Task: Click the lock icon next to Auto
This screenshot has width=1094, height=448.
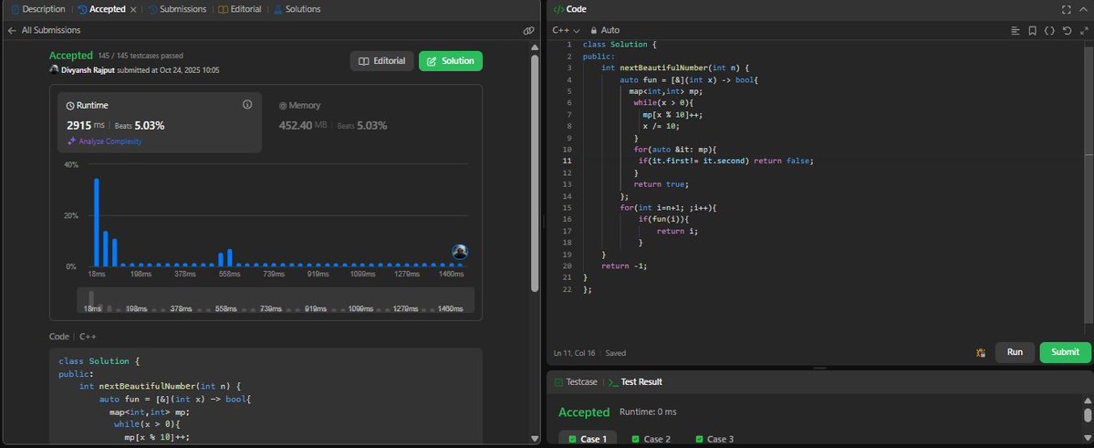Action: tap(594, 31)
